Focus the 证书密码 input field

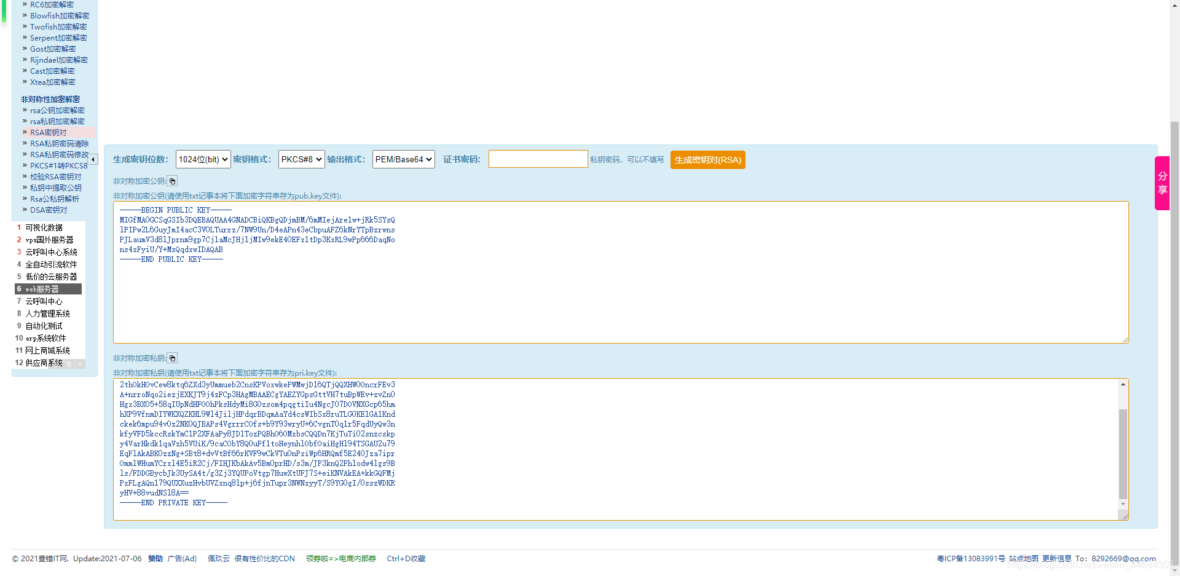coord(538,159)
